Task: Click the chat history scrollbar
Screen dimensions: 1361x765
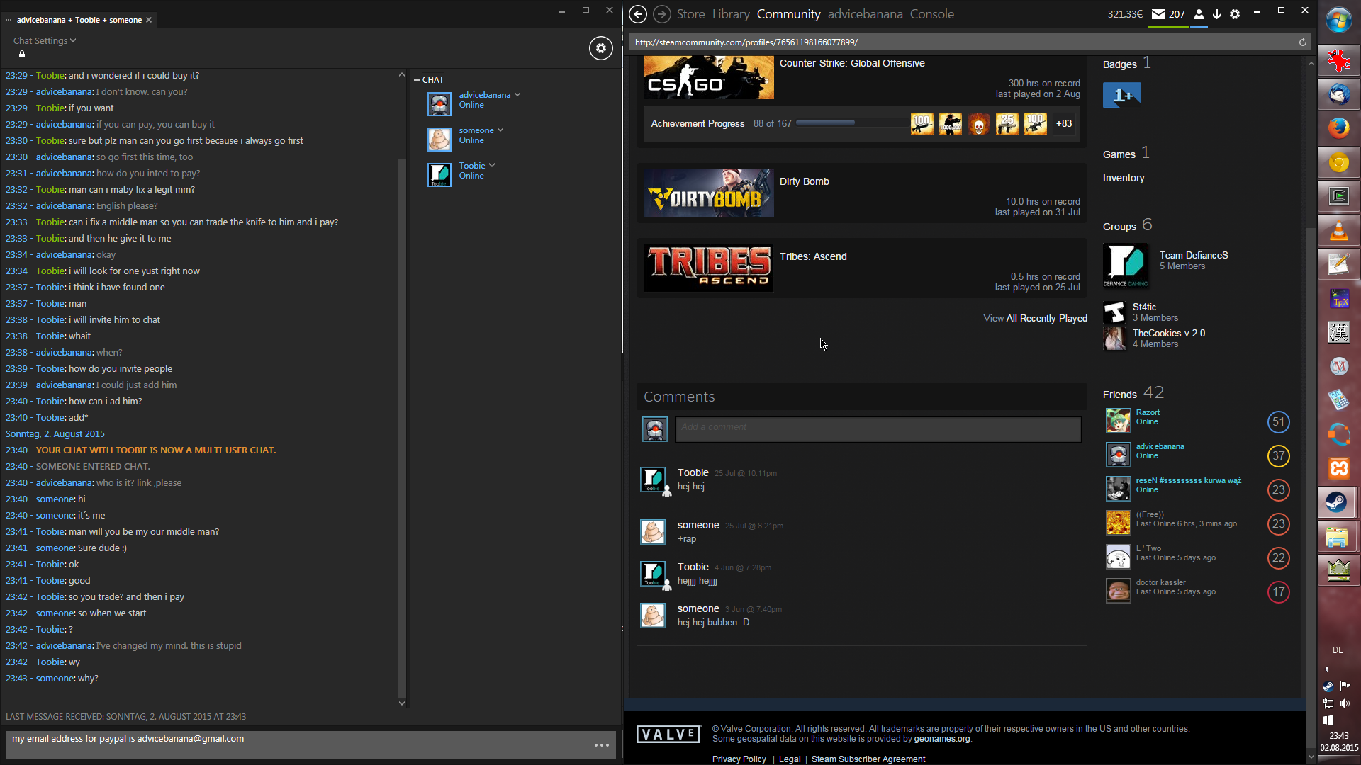Action: click(402, 425)
